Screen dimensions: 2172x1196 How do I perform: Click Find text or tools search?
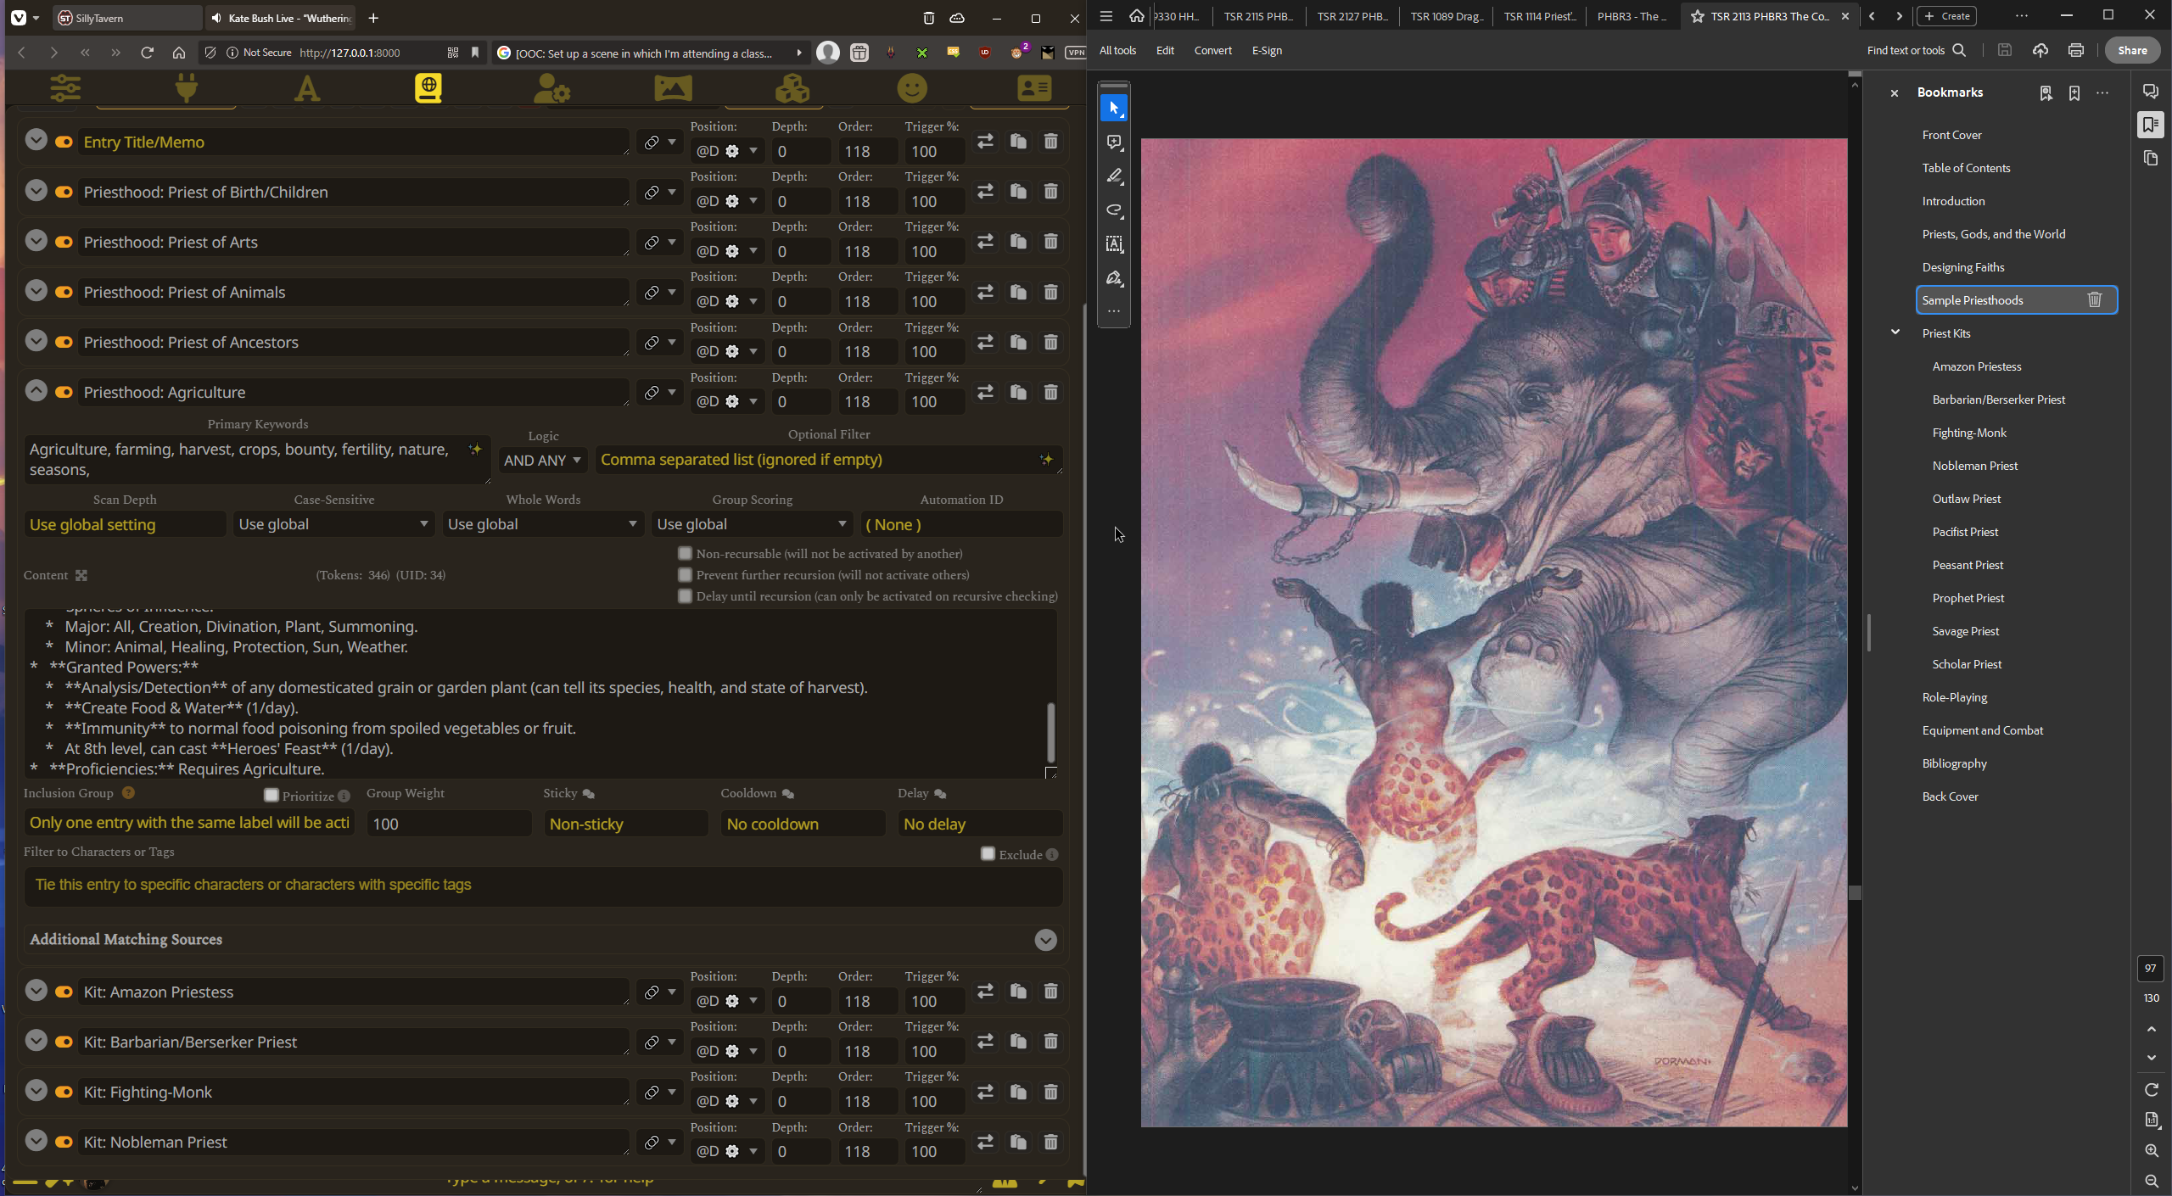[1916, 50]
